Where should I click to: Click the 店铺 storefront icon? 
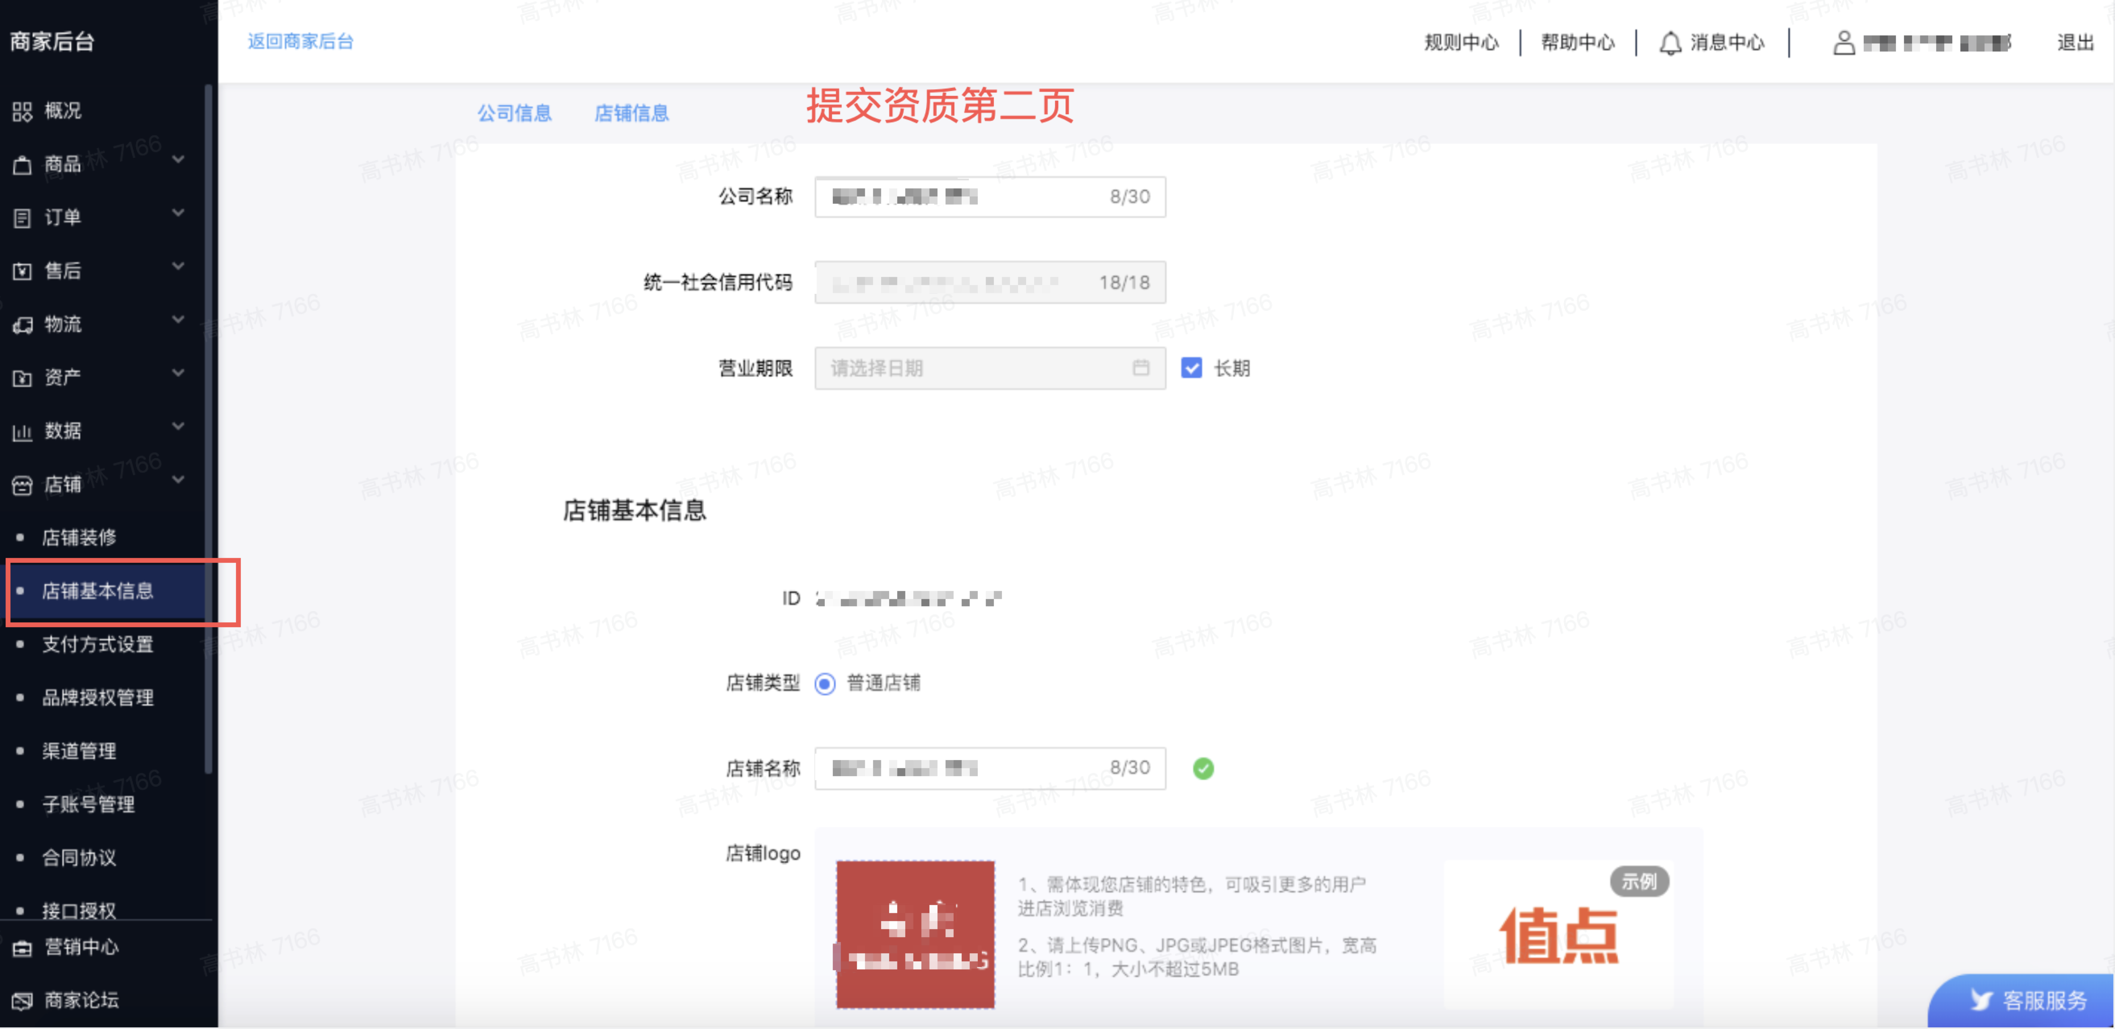pyautogui.click(x=22, y=485)
